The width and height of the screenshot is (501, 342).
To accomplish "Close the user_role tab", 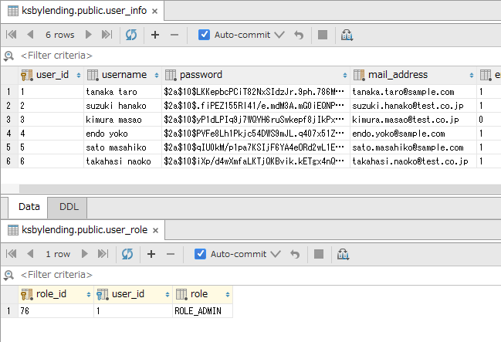I will pyautogui.click(x=155, y=231).
